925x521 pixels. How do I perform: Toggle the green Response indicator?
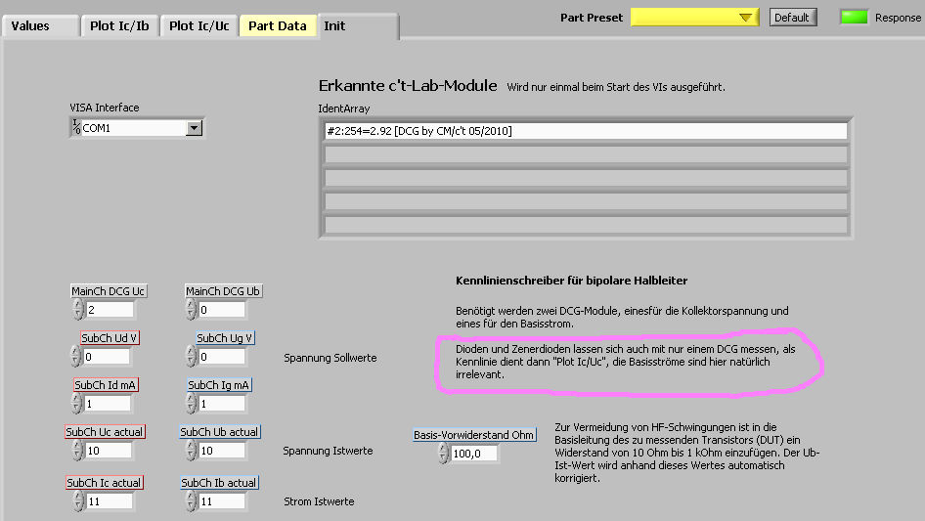[x=855, y=17]
